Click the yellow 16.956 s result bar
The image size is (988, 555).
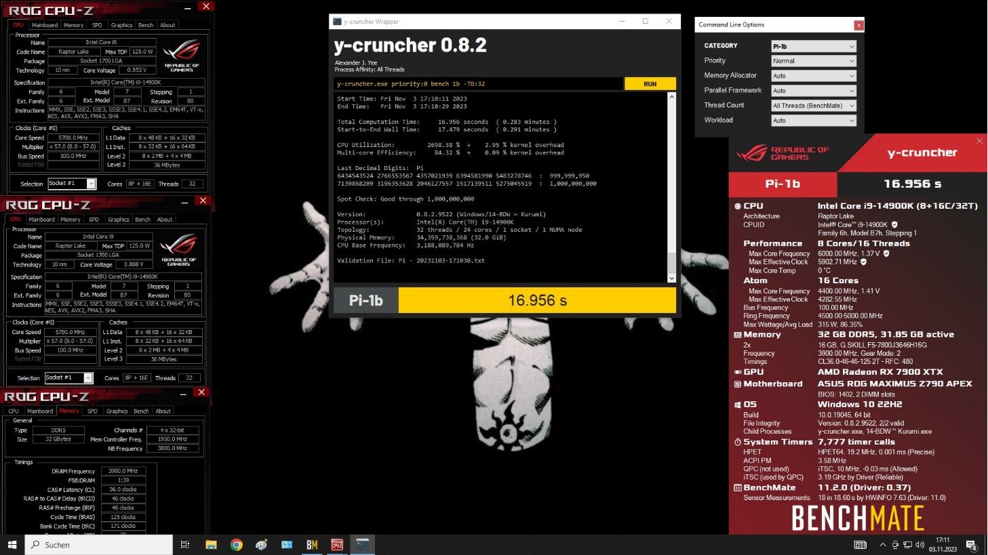coord(537,300)
